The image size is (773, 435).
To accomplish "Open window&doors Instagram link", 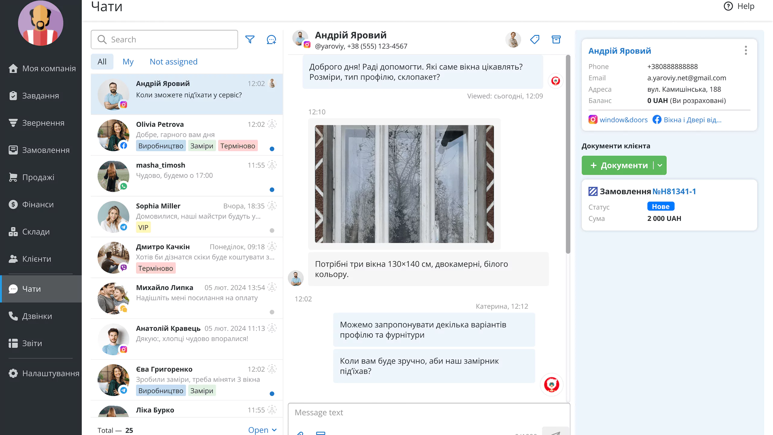I will click(x=624, y=120).
